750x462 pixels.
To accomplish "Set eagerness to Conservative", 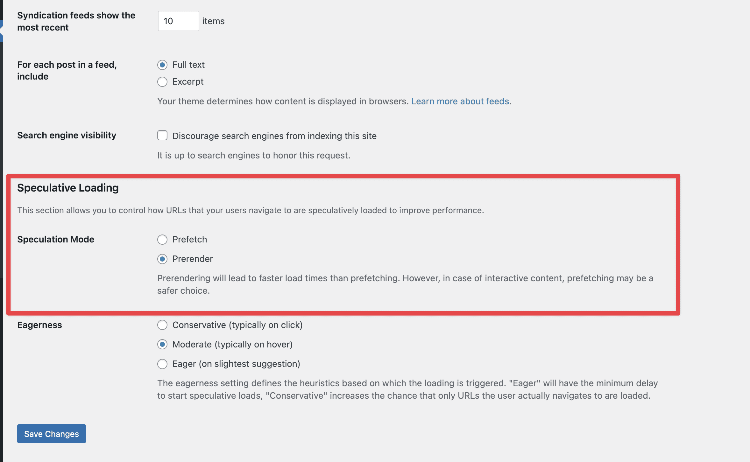I will (162, 325).
